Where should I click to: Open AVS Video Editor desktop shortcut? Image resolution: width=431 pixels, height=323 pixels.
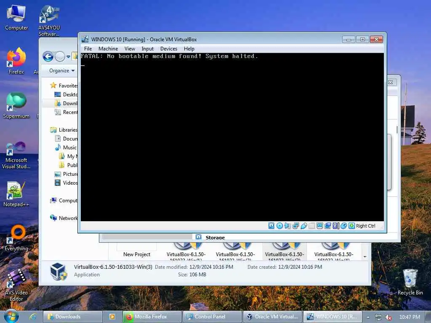[x=16, y=285]
